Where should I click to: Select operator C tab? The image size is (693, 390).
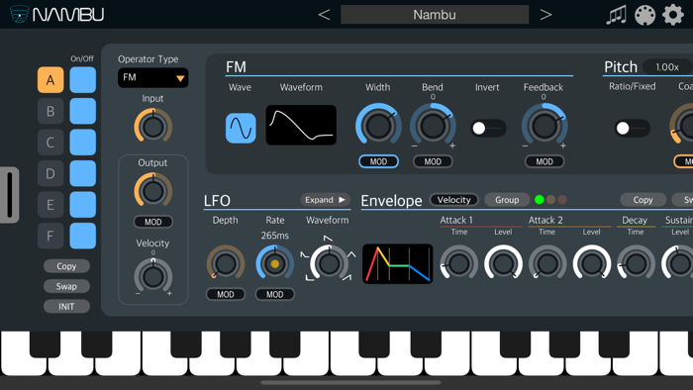pyautogui.click(x=50, y=143)
